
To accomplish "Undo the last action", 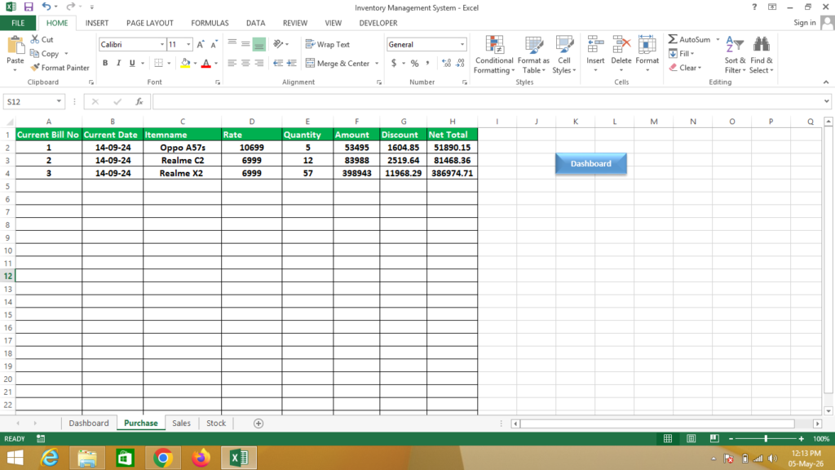I will [46, 7].
